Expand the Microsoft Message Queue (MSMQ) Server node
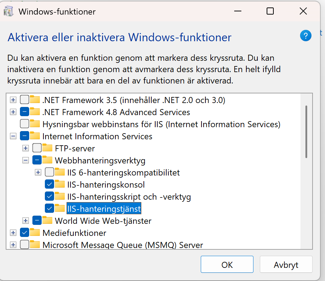325x281 pixels. [13, 245]
